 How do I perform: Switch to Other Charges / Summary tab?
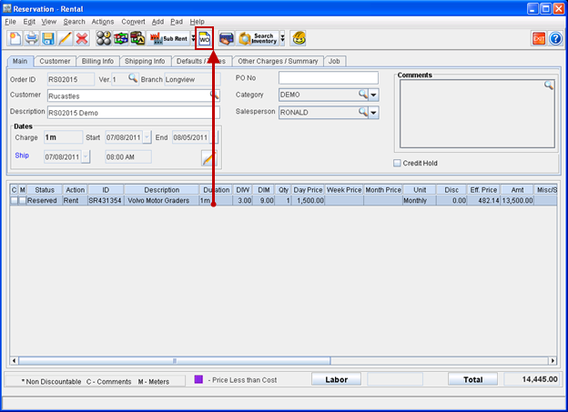click(x=278, y=61)
